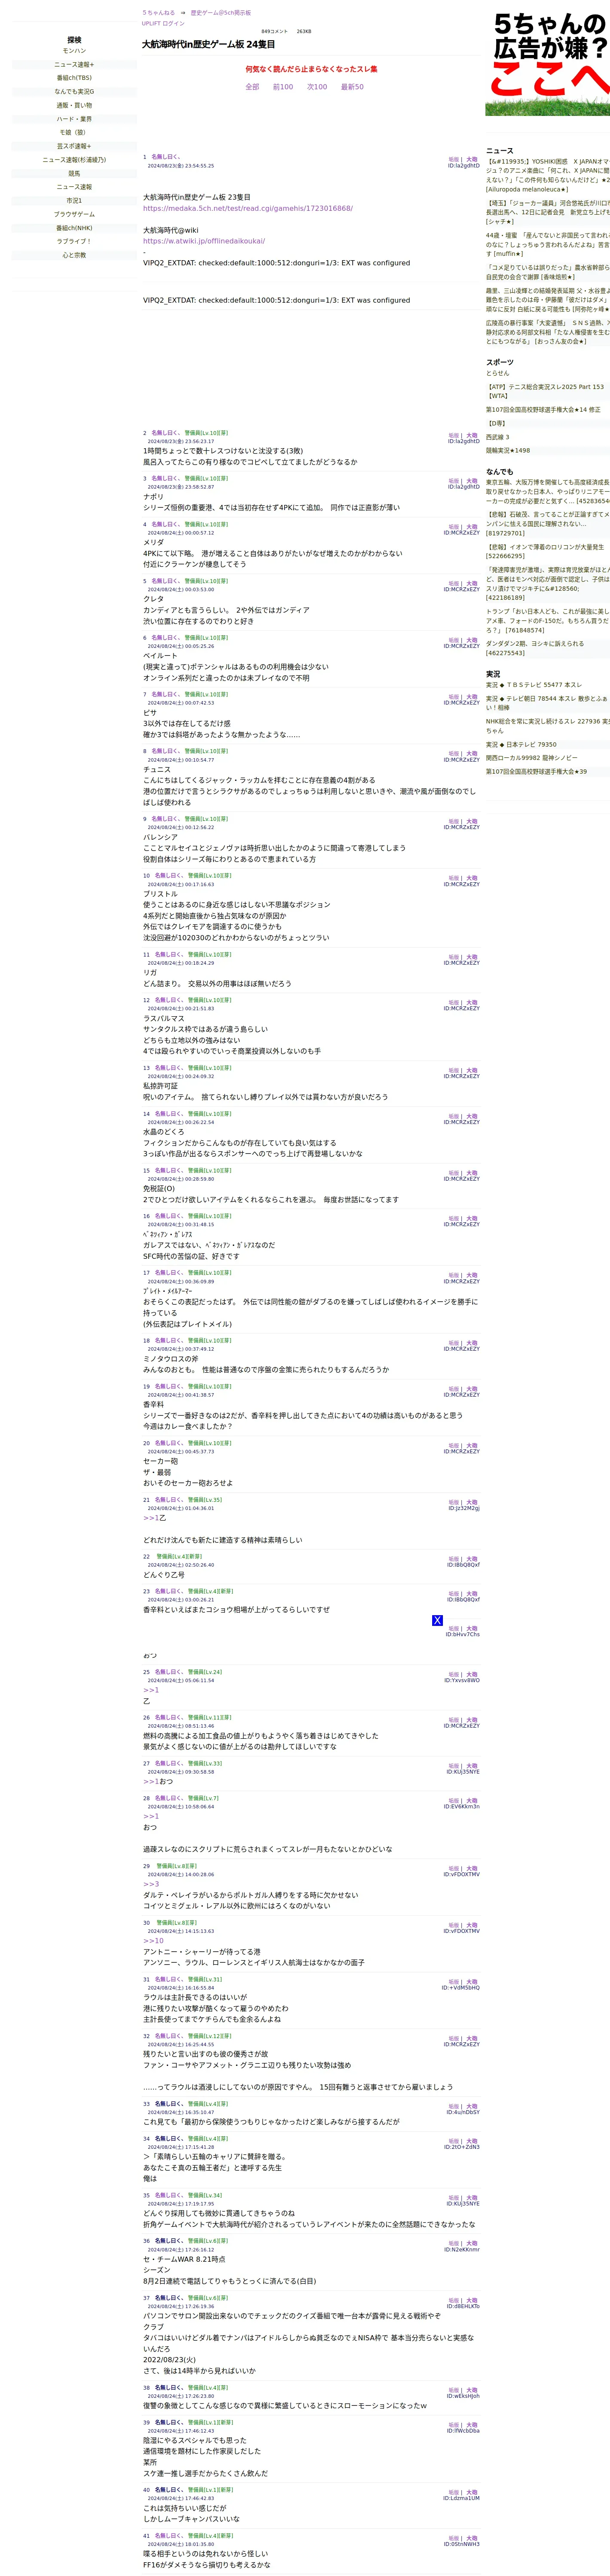Click the 849コメント count text
This screenshot has width=610, height=2576.
(x=274, y=32)
